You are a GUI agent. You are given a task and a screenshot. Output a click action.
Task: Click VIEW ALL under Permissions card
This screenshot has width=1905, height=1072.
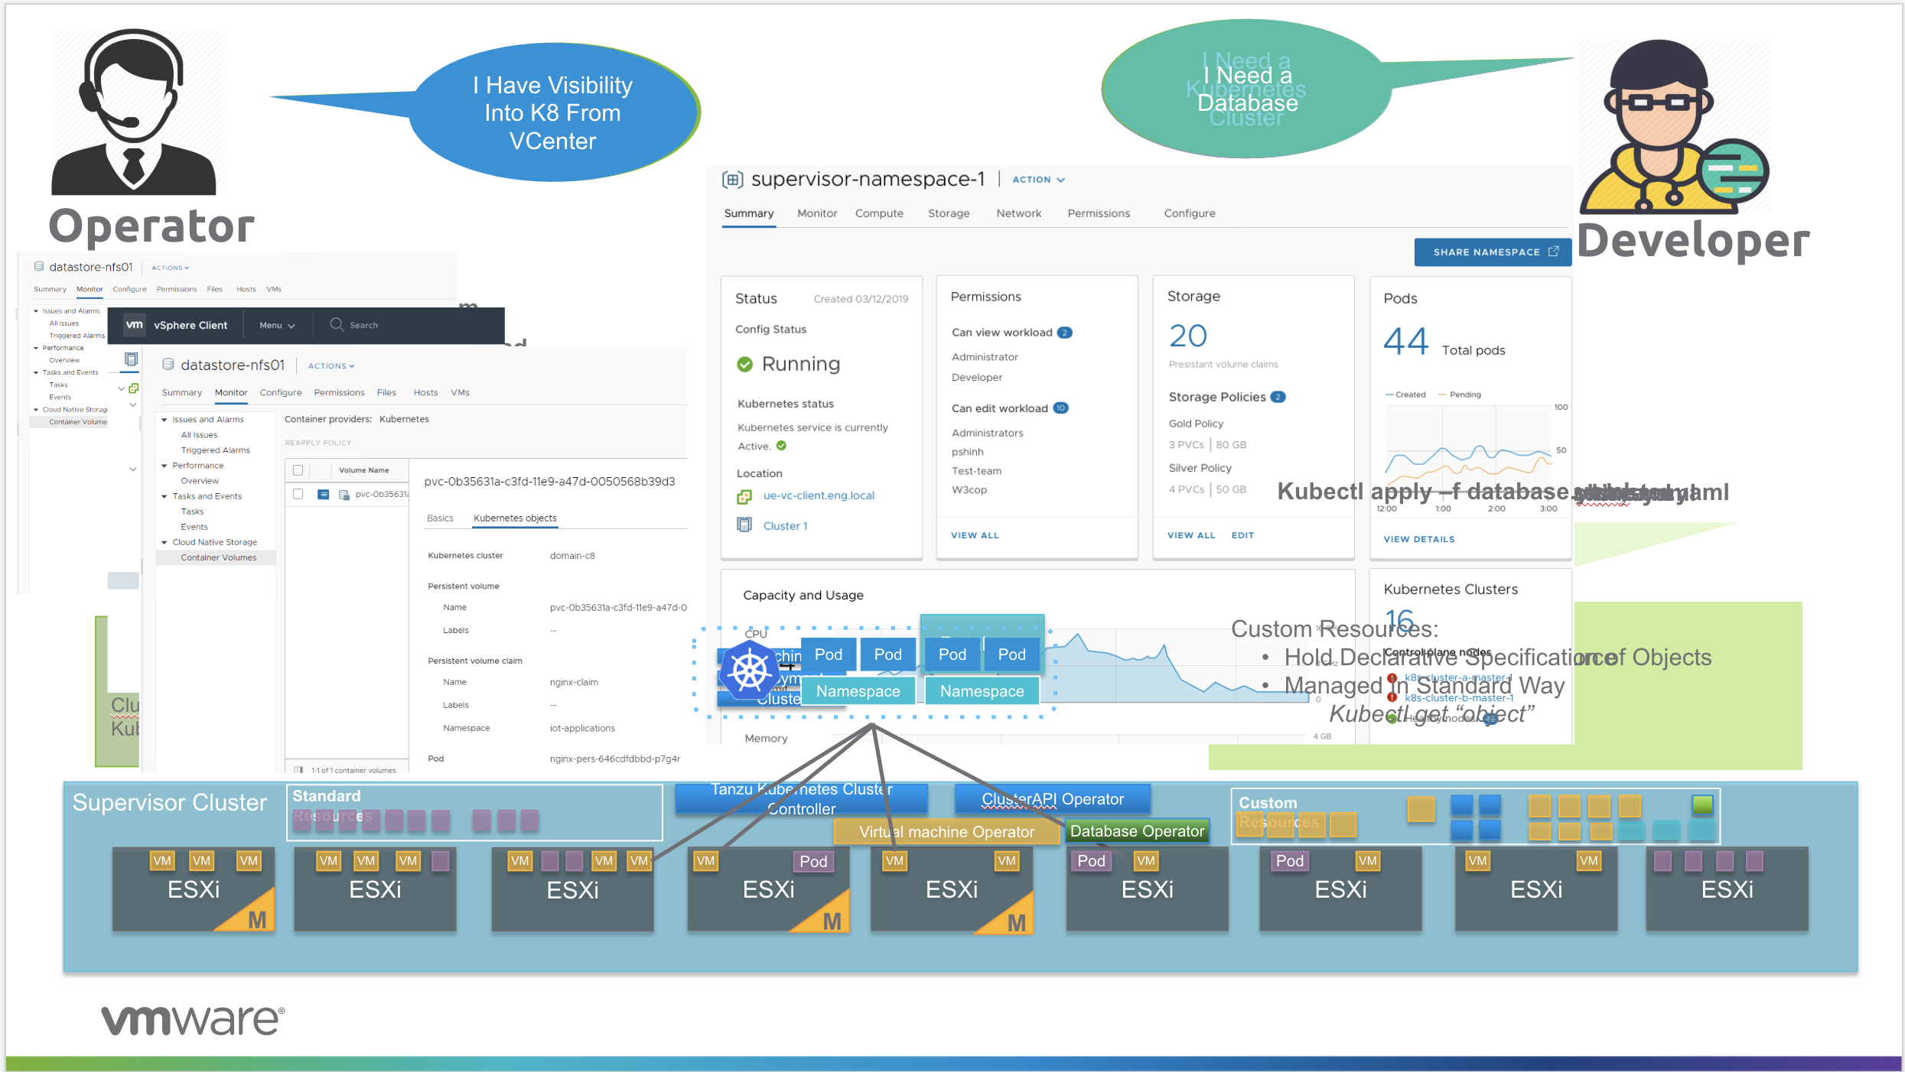[974, 535]
